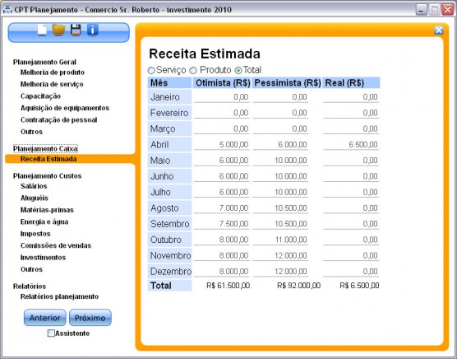Select the Produto radio button
457x359 pixels.
193,70
